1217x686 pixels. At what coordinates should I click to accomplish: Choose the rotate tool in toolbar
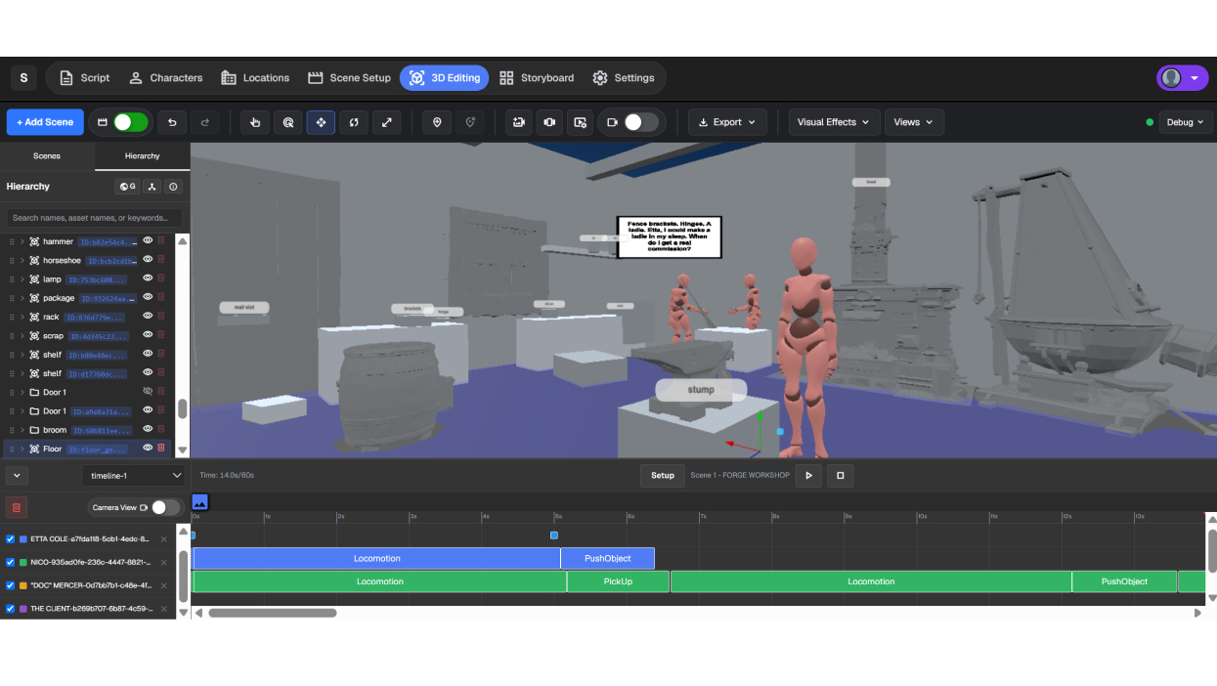pyautogui.click(x=354, y=122)
